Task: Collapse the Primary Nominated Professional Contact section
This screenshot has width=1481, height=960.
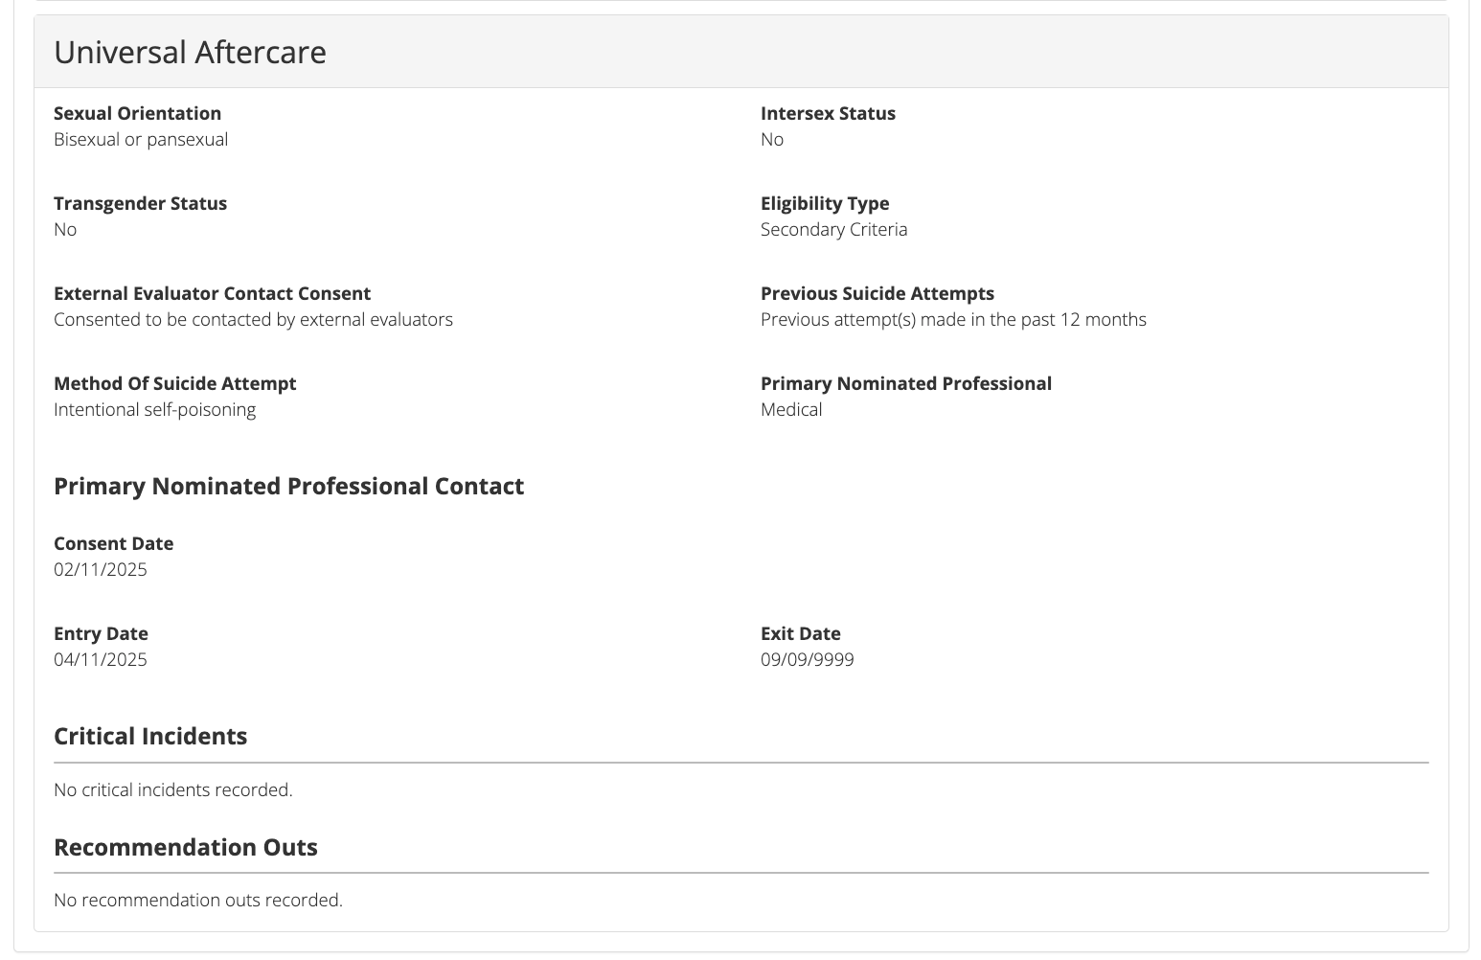Action: [x=288, y=486]
